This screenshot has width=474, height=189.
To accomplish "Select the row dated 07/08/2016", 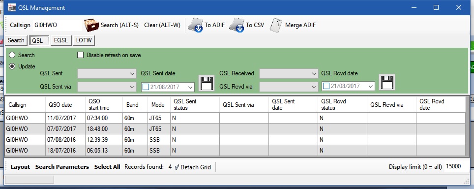I will click(x=235, y=140).
